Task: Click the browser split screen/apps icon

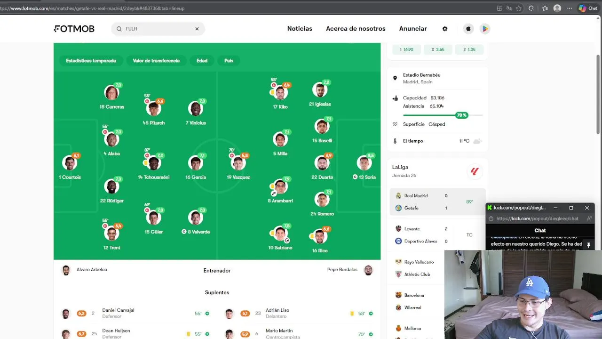Action: coord(499,8)
